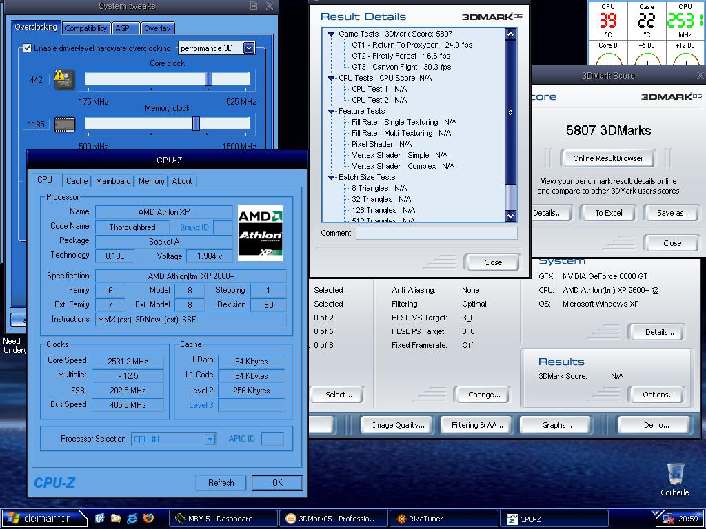
Task: Switch to the Compatibility tab
Action: point(86,28)
